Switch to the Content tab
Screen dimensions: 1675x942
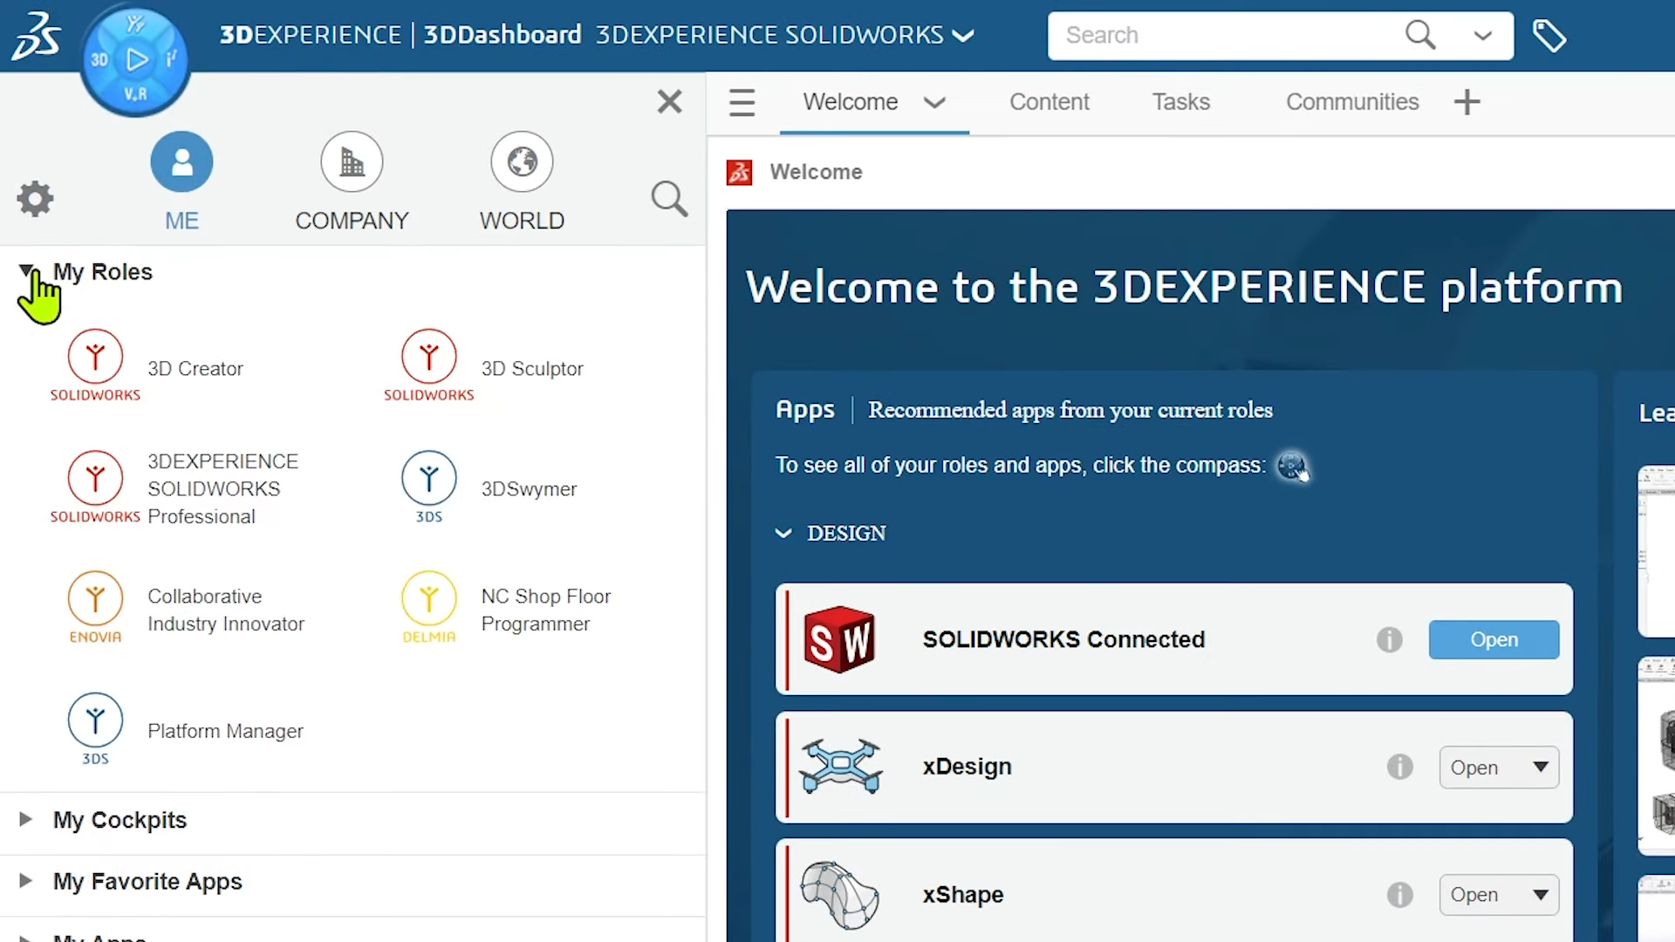point(1049,102)
